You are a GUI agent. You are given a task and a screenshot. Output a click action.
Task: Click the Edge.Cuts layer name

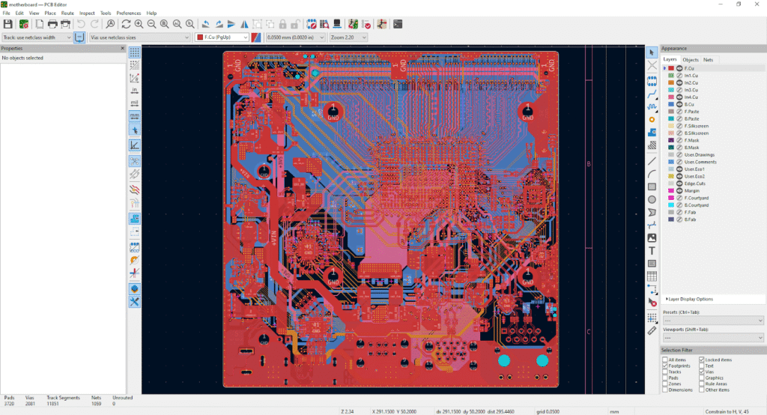click(694, 183)
